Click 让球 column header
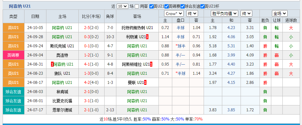The image size is (302, 125). [277, 20]
